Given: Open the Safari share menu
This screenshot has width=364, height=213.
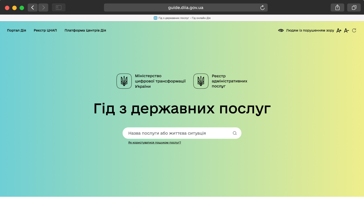Looking at the screenshot, I should point(337,8).
